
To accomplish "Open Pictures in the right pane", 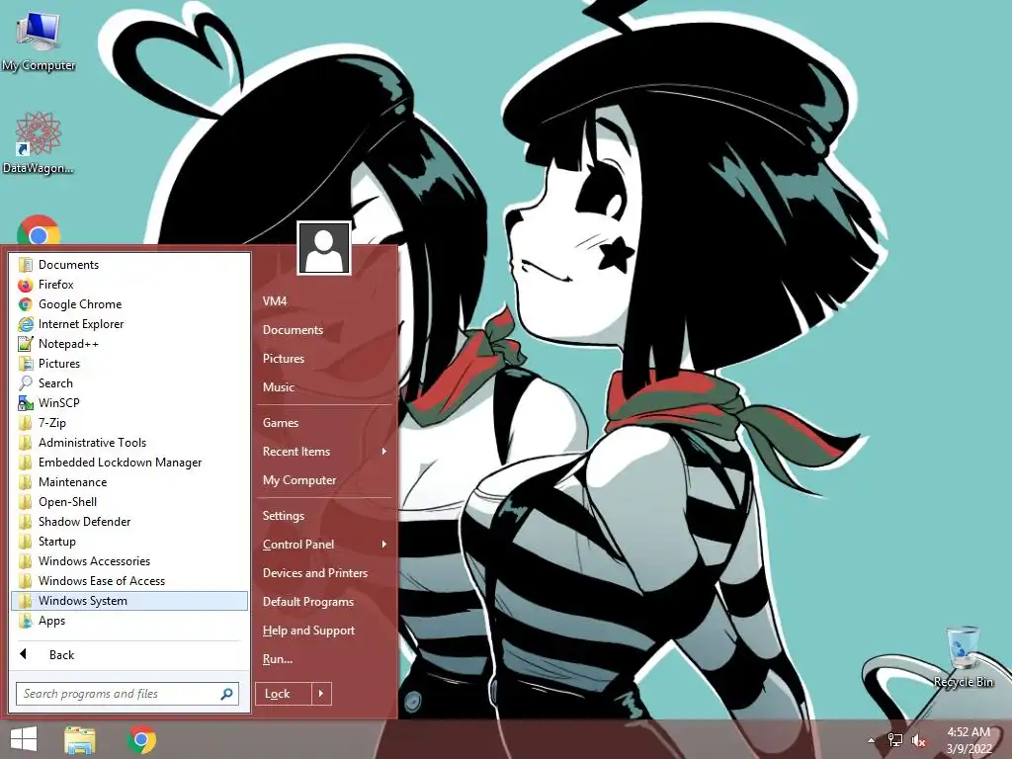I will (324, 359).
